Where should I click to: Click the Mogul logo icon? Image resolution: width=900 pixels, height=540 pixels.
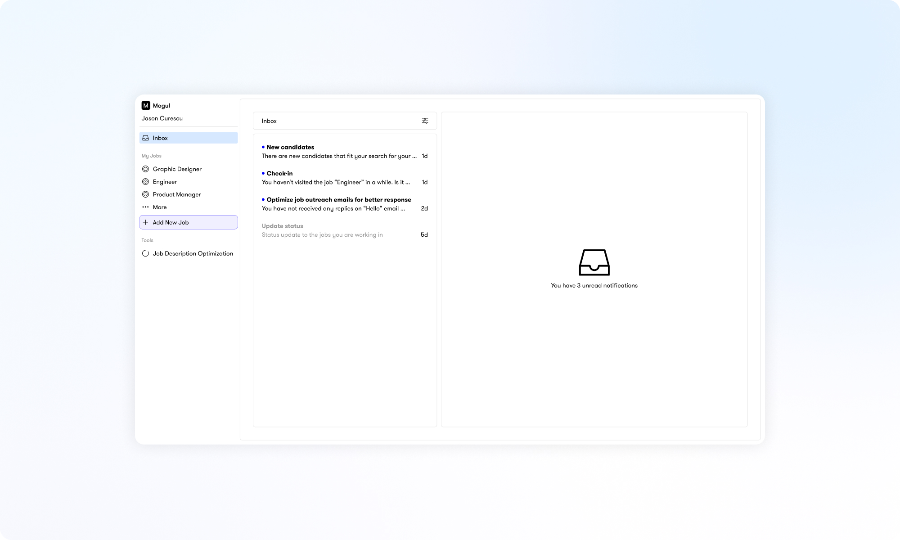145,105
